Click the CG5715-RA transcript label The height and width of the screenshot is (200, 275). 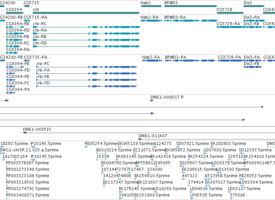(x=36, y=17)
